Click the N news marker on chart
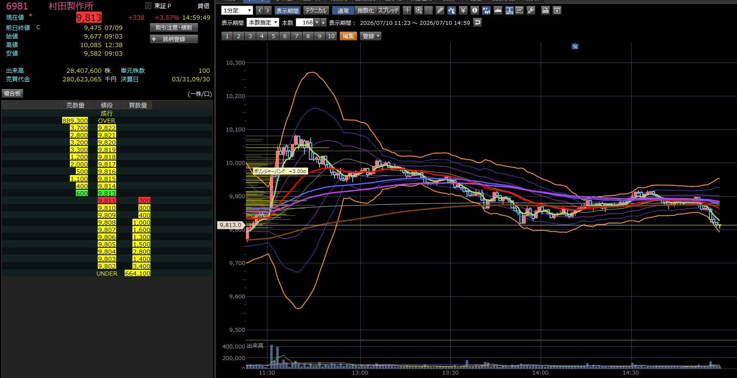The height and width of the screenshot is (378, 737). click(x=575, y=46)
